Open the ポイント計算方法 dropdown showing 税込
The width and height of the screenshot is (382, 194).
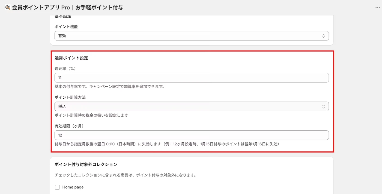pyautogui.click(x=192, y=106)
